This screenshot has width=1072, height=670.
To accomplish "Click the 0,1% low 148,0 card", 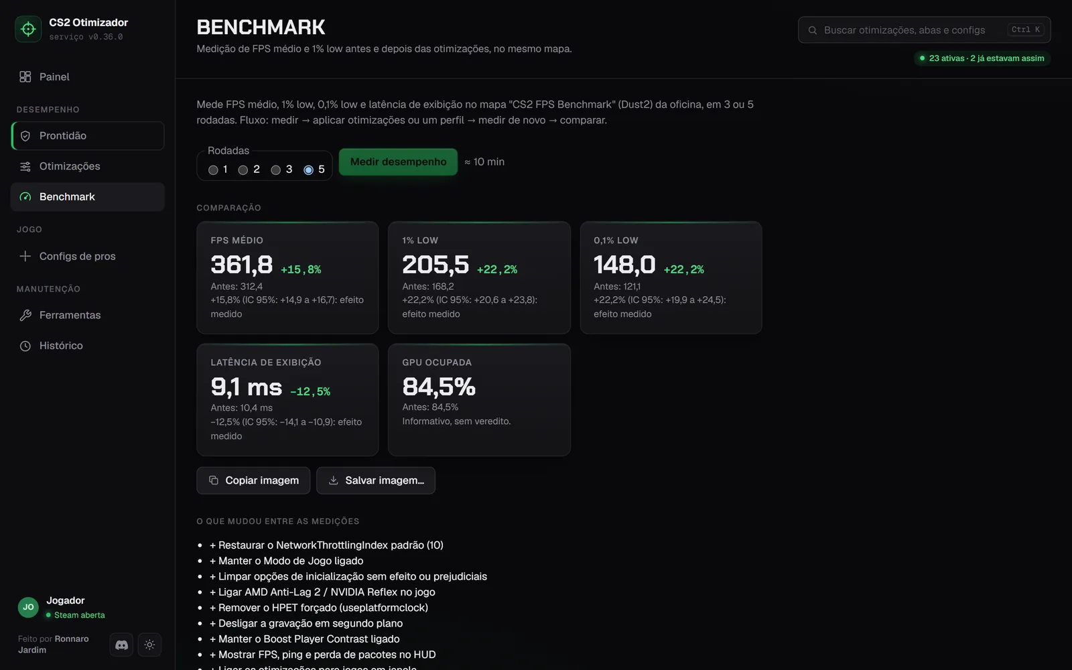I will click(x=671, y=278).
